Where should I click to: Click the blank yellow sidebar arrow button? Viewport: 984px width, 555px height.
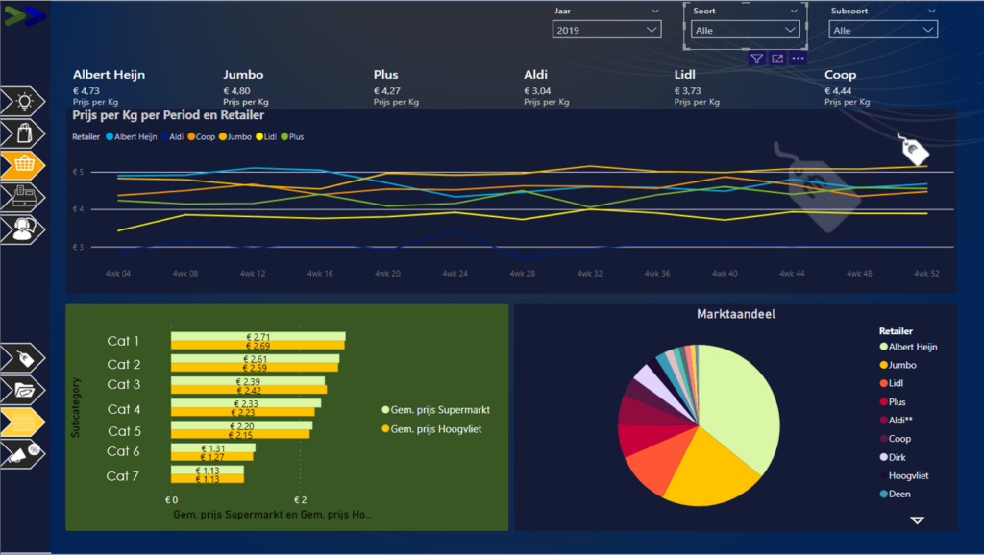pos(23,422)
